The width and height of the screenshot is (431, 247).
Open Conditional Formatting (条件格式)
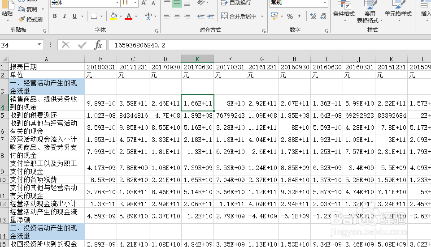click(344, 11)
